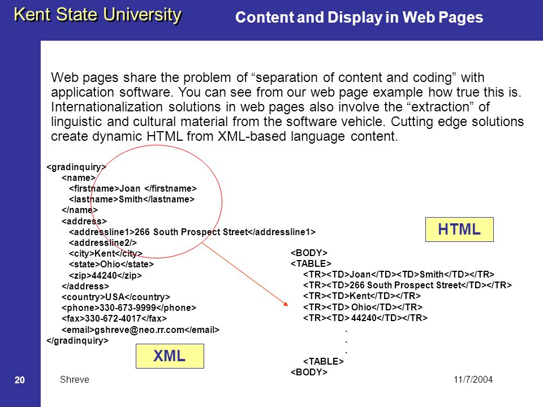Screen dimensions: 543x407
Task: Click the <state>Ohio line
Action: tap(111, 265)
